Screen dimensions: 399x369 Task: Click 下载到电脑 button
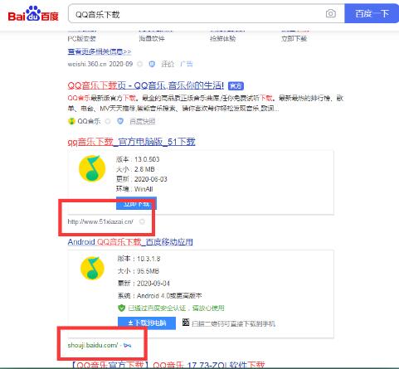click(147, 323)
